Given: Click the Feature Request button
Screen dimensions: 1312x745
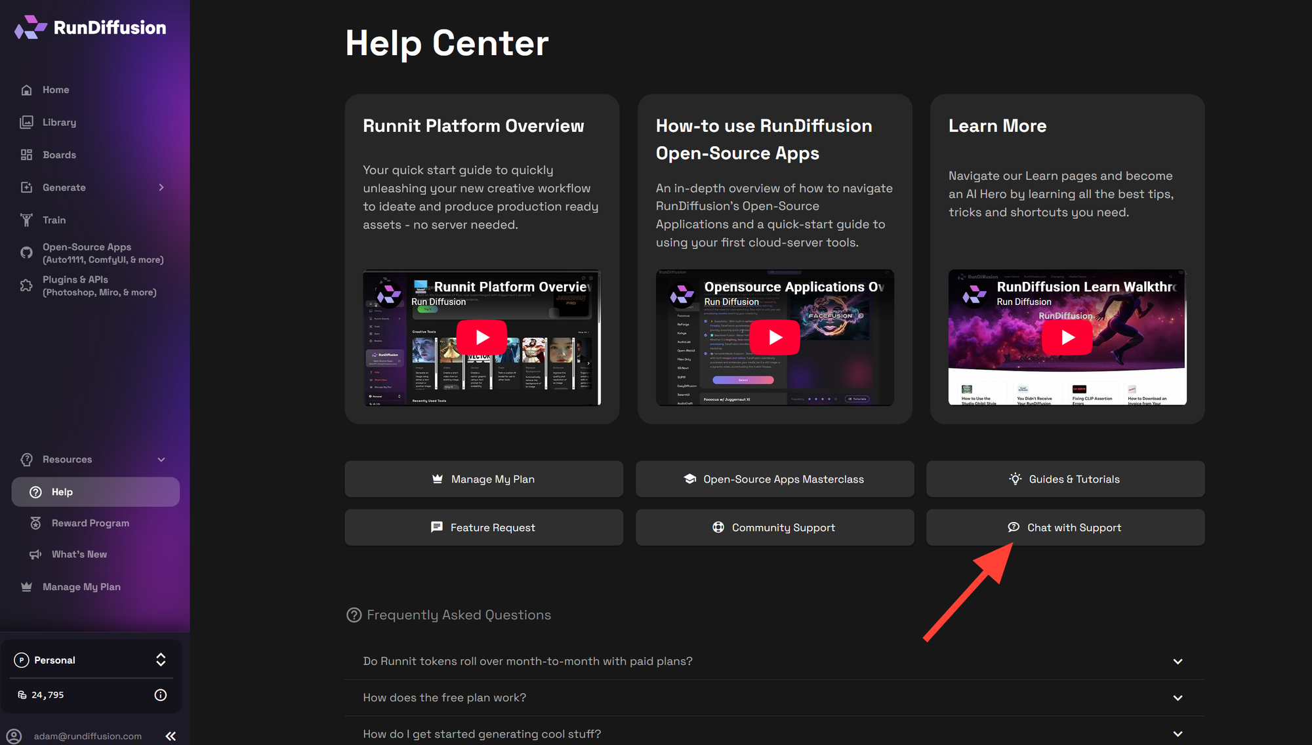Looking at the screenshot, I should tap(484, 528).
